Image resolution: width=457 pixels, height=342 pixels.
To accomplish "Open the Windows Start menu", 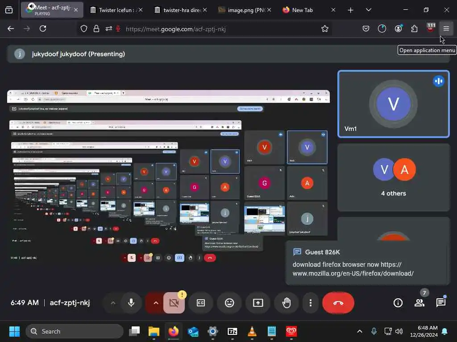I will (x=14, y=331).
